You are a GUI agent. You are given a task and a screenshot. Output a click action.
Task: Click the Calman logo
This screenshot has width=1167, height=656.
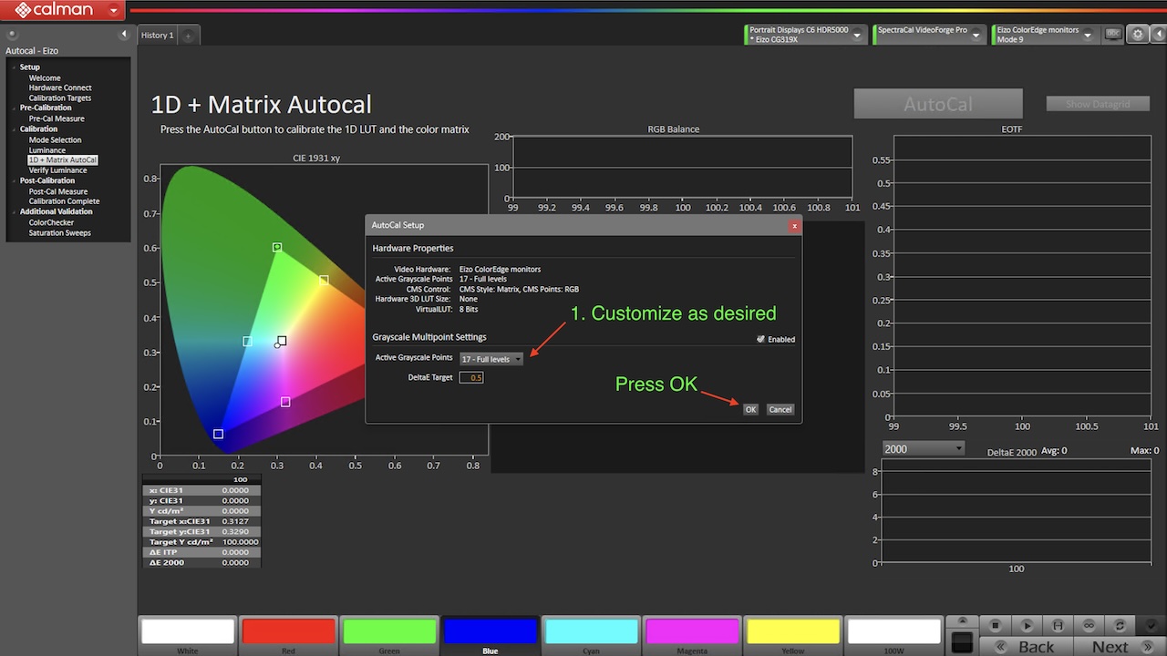[54, 11]
